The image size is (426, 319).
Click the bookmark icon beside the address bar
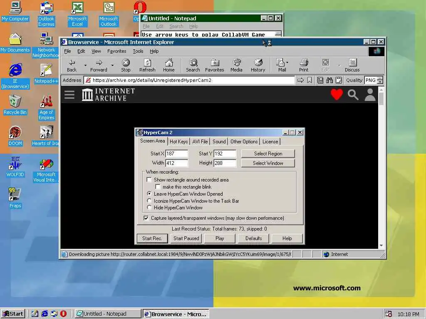[x=310, y=80]
